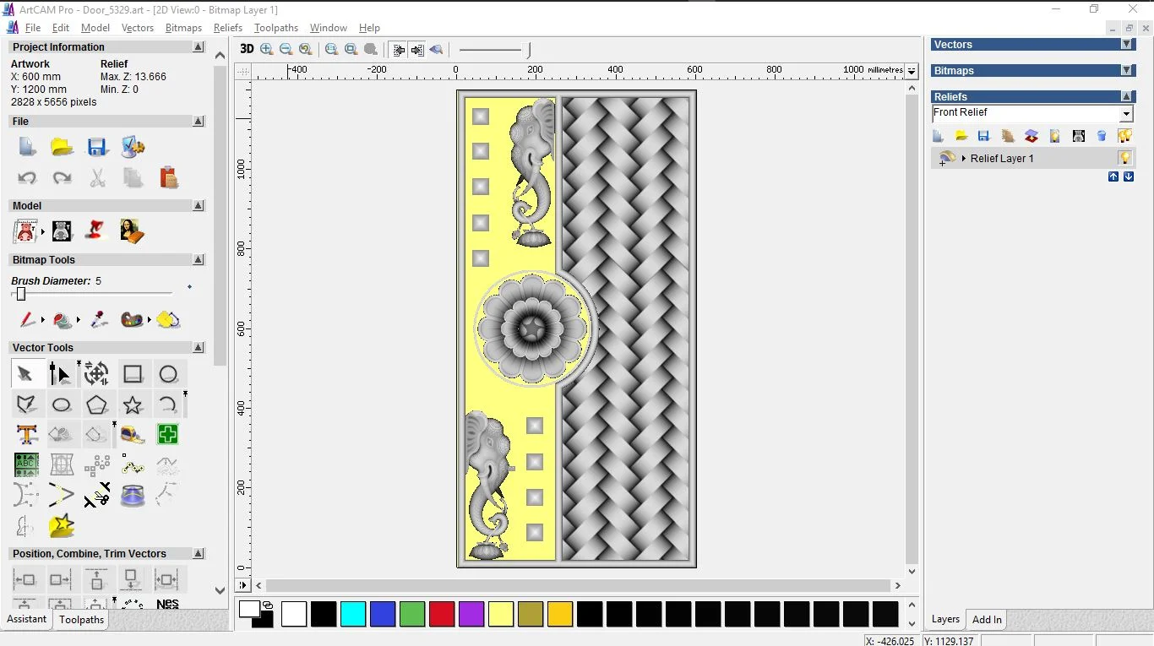Expand the Bitmaps panel

click(1126, 71)
